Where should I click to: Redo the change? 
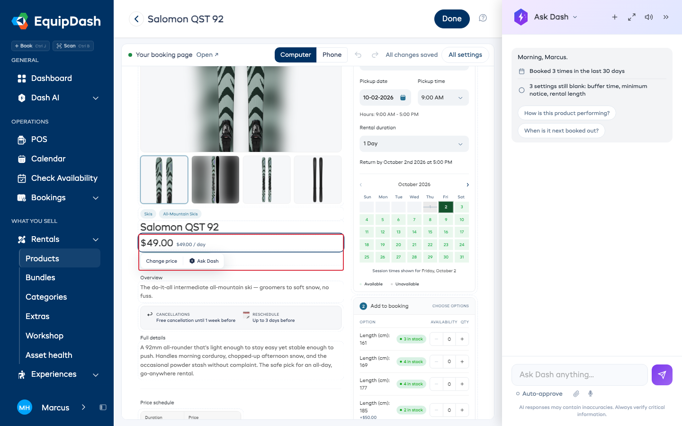point(375,55)
